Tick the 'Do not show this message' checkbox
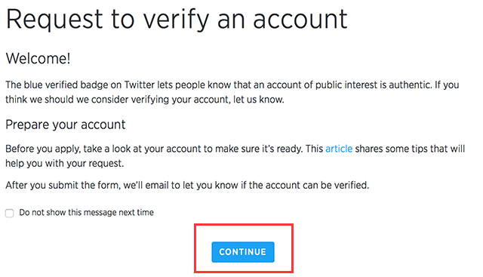The height and width of the screenshot is (277, 483). [x=10, y=213]
